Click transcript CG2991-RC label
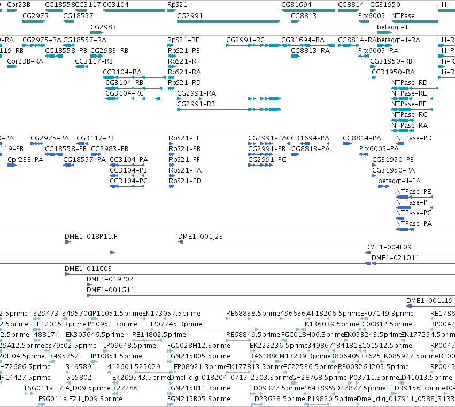 point(245,40)
